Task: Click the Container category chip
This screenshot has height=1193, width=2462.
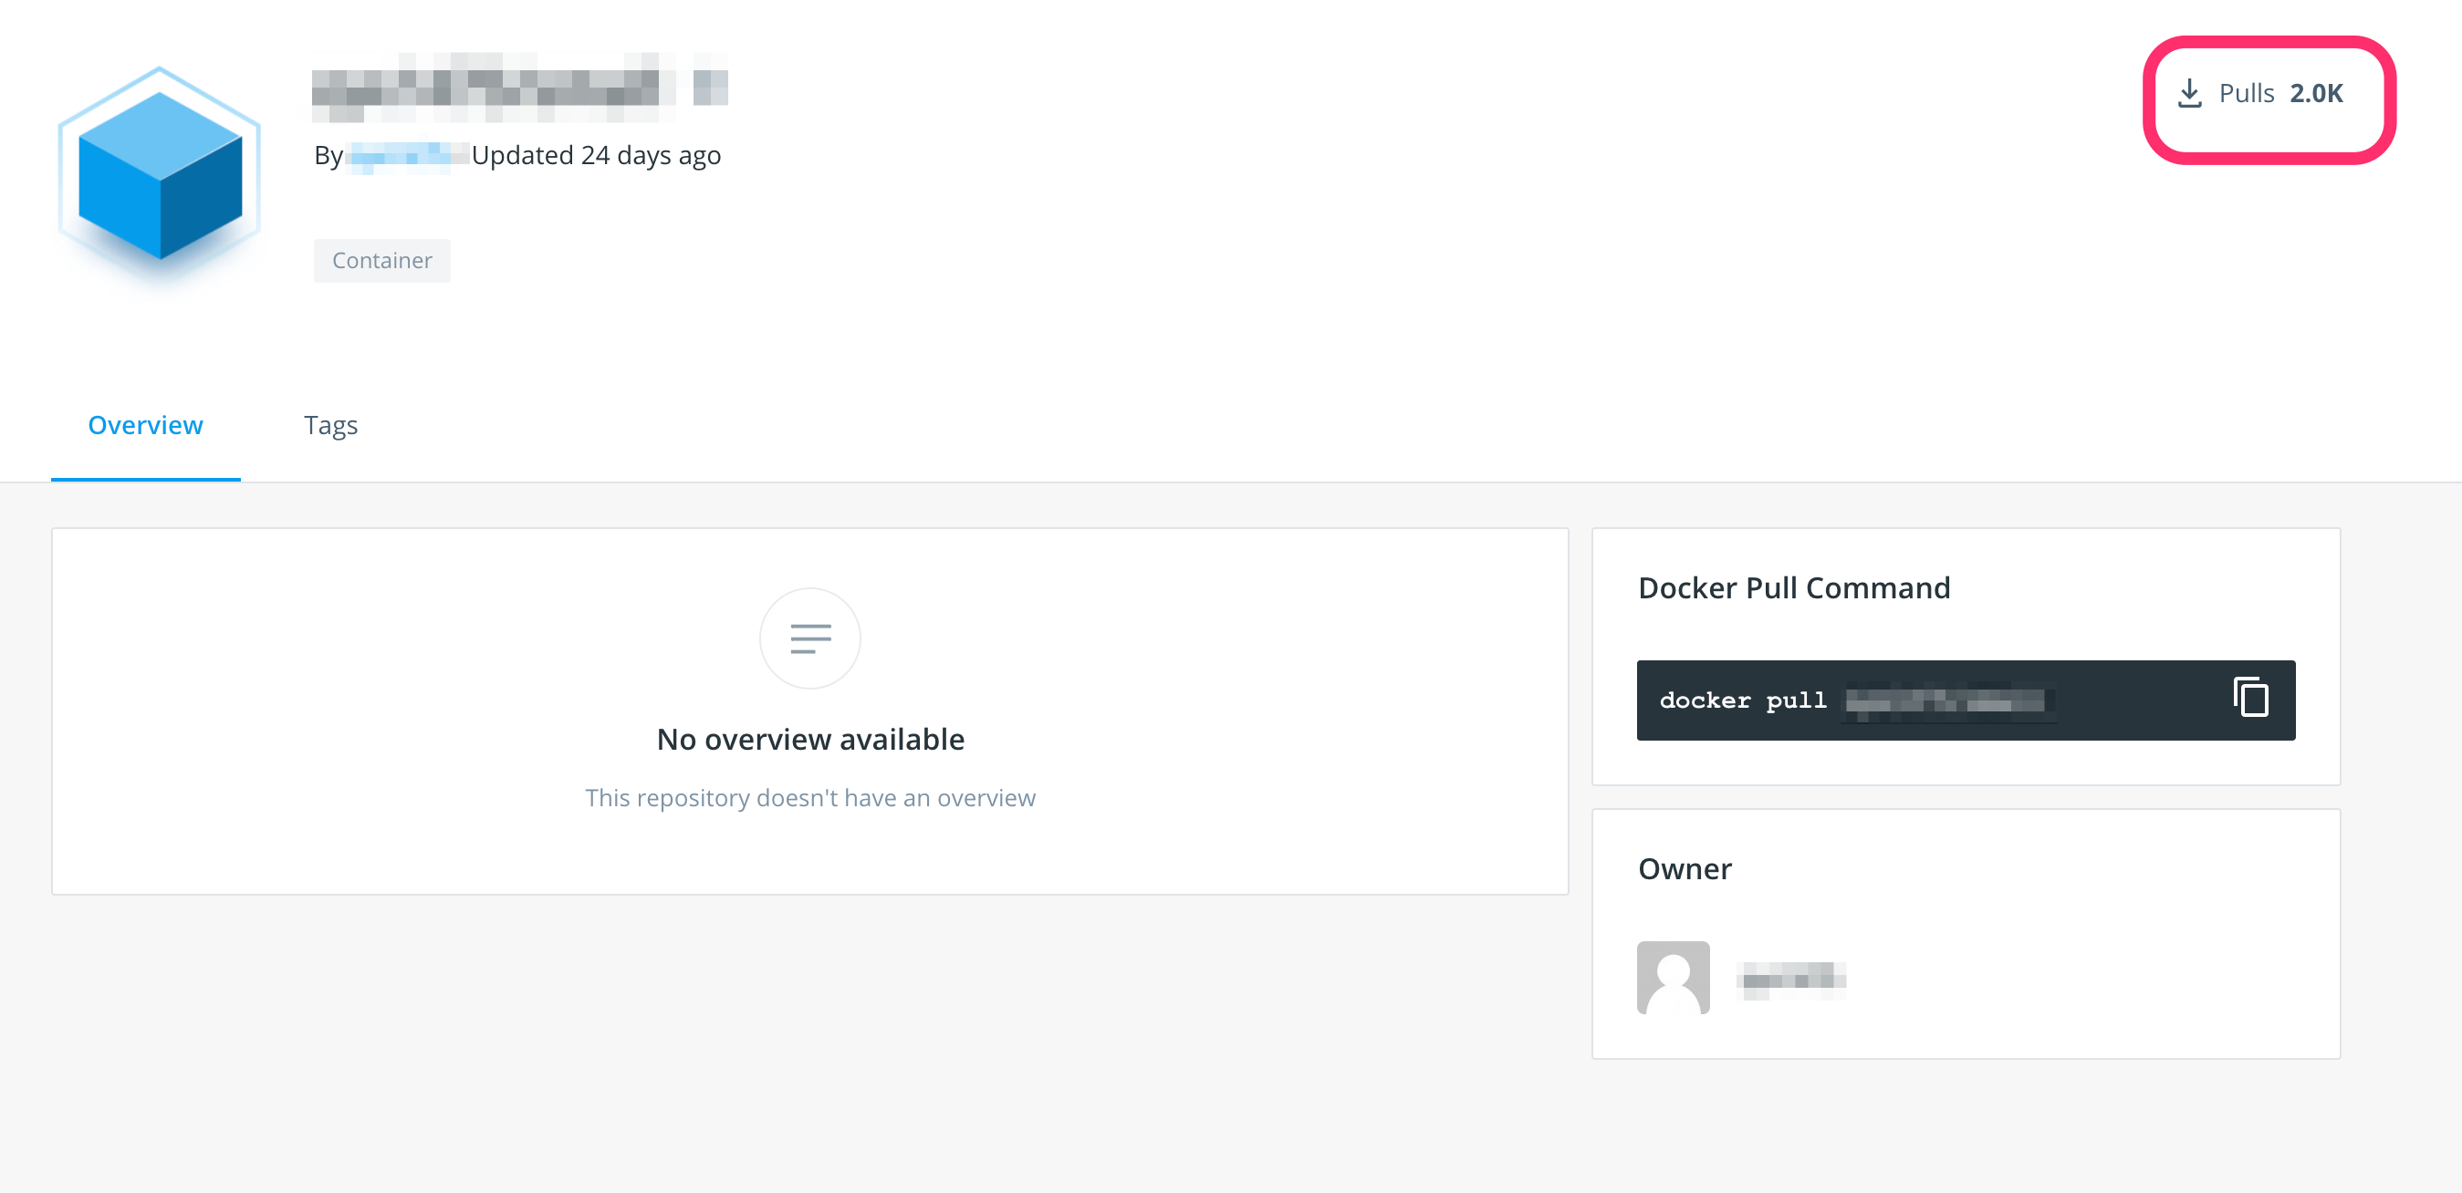Action: (x=381, y=261)
